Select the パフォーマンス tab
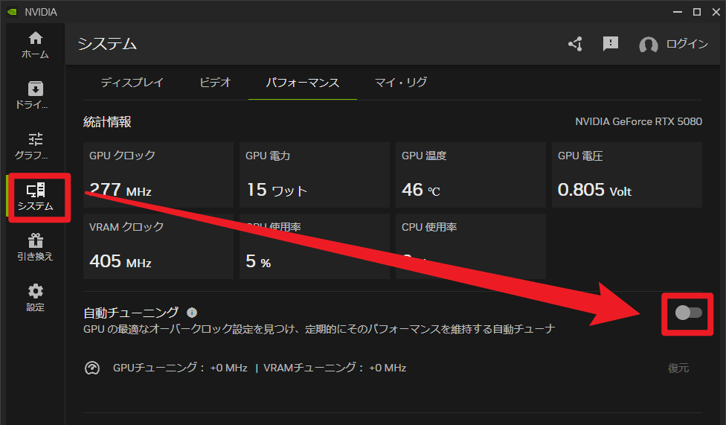This screenshot has width=726, height=425. [302, 83]
